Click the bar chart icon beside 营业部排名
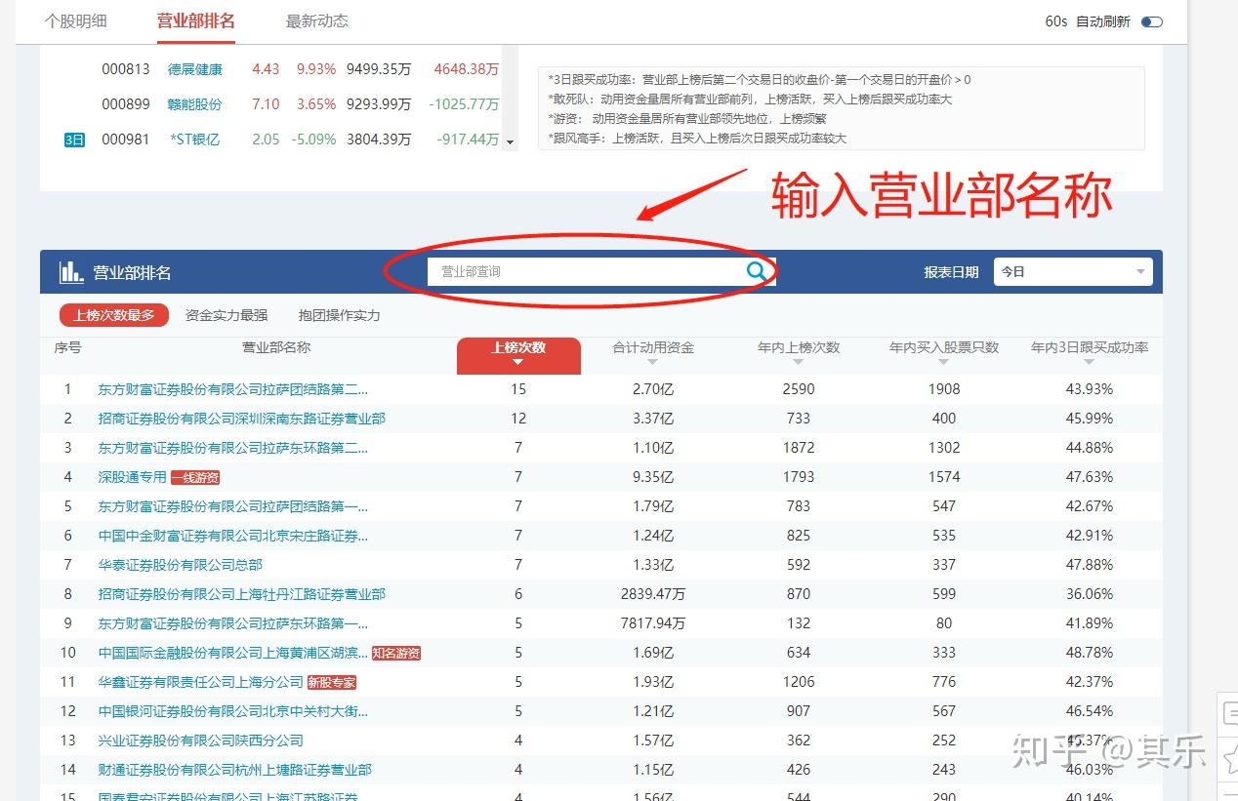 71,272
